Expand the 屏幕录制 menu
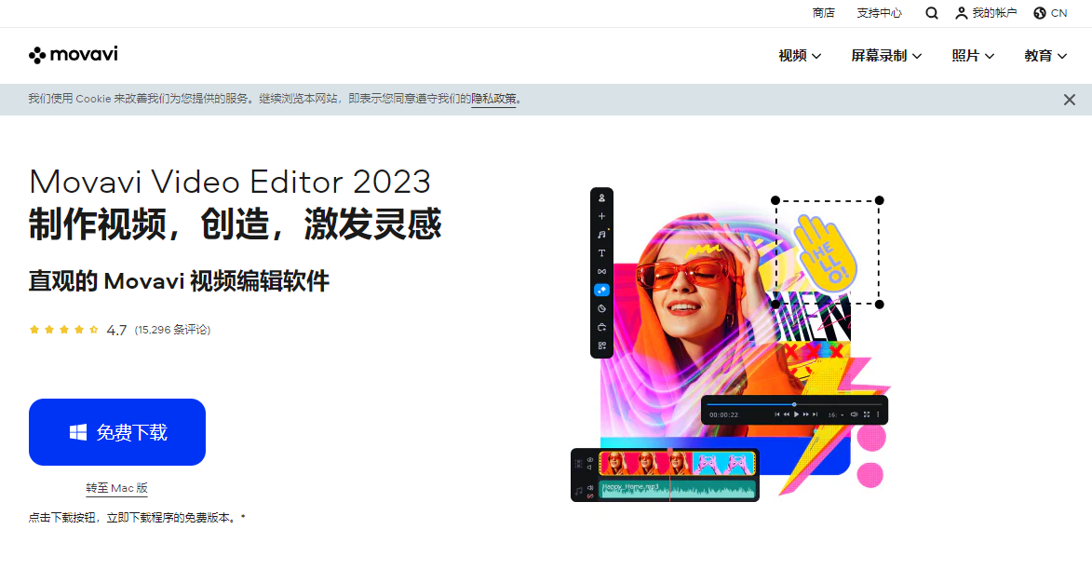The image size is (1092, 570). coord(886,56)
